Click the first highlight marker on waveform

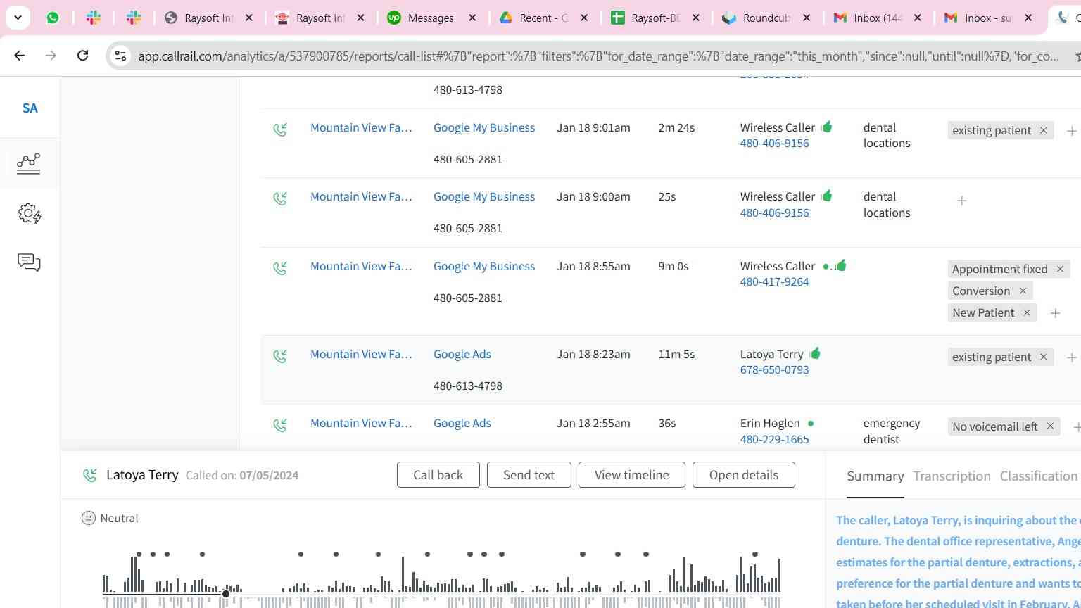point(139,555)
